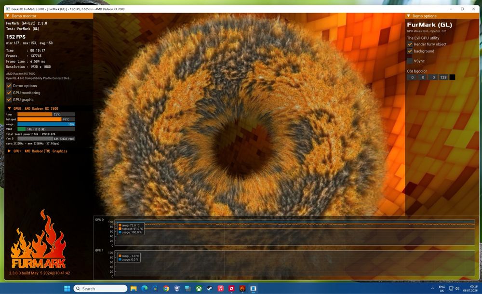Click the GPU 0 graph legend box

tap(130, 229)
